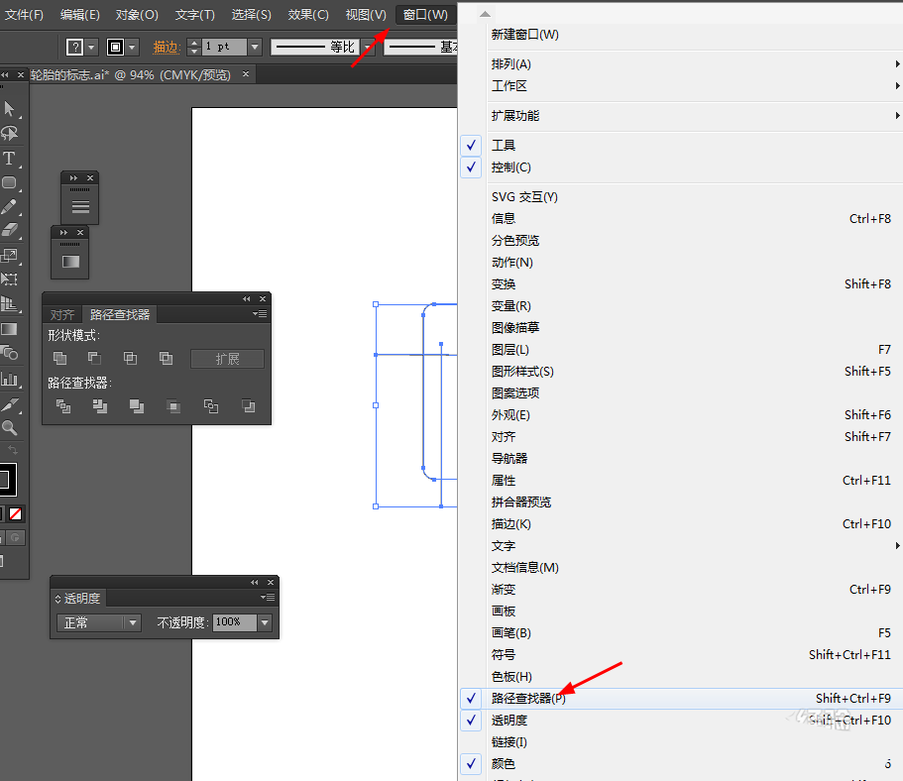
Task: Select the Slice tool
Action: [9, 405]
